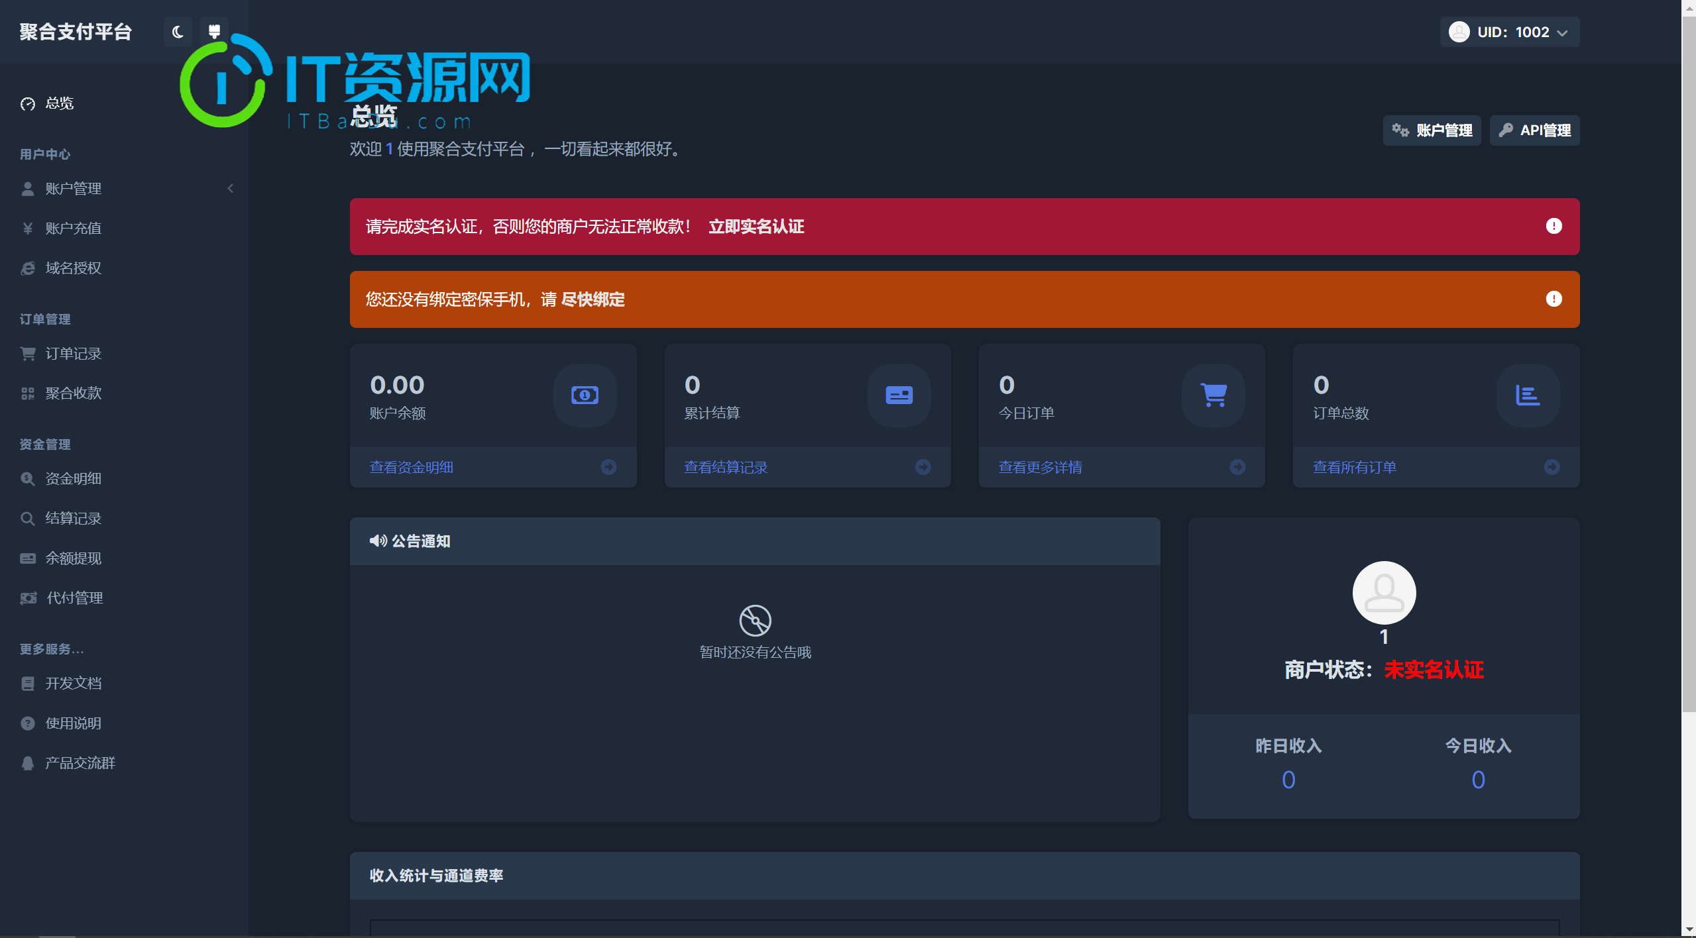Click the 收入统计与通道费率 panel header
The width and height of the screenshot is (1696, 938).
(x=964, y=876)
